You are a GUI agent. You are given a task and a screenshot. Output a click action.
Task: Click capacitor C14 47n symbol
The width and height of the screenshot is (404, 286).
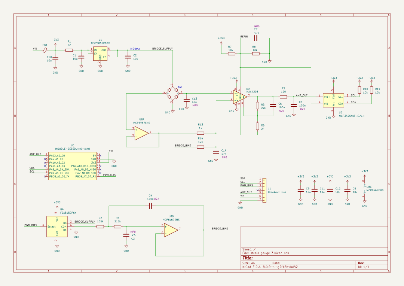[216, 152]
